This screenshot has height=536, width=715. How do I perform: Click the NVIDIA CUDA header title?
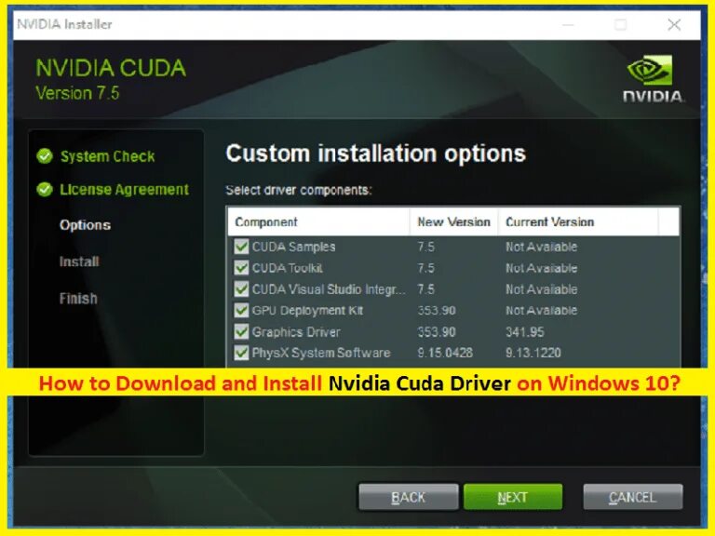pos(111,68)
